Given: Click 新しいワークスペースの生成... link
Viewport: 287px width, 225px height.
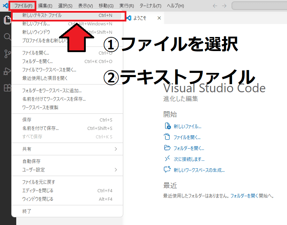Looking at the screenshot, I should pyautogui.click(x=199, y=170).
